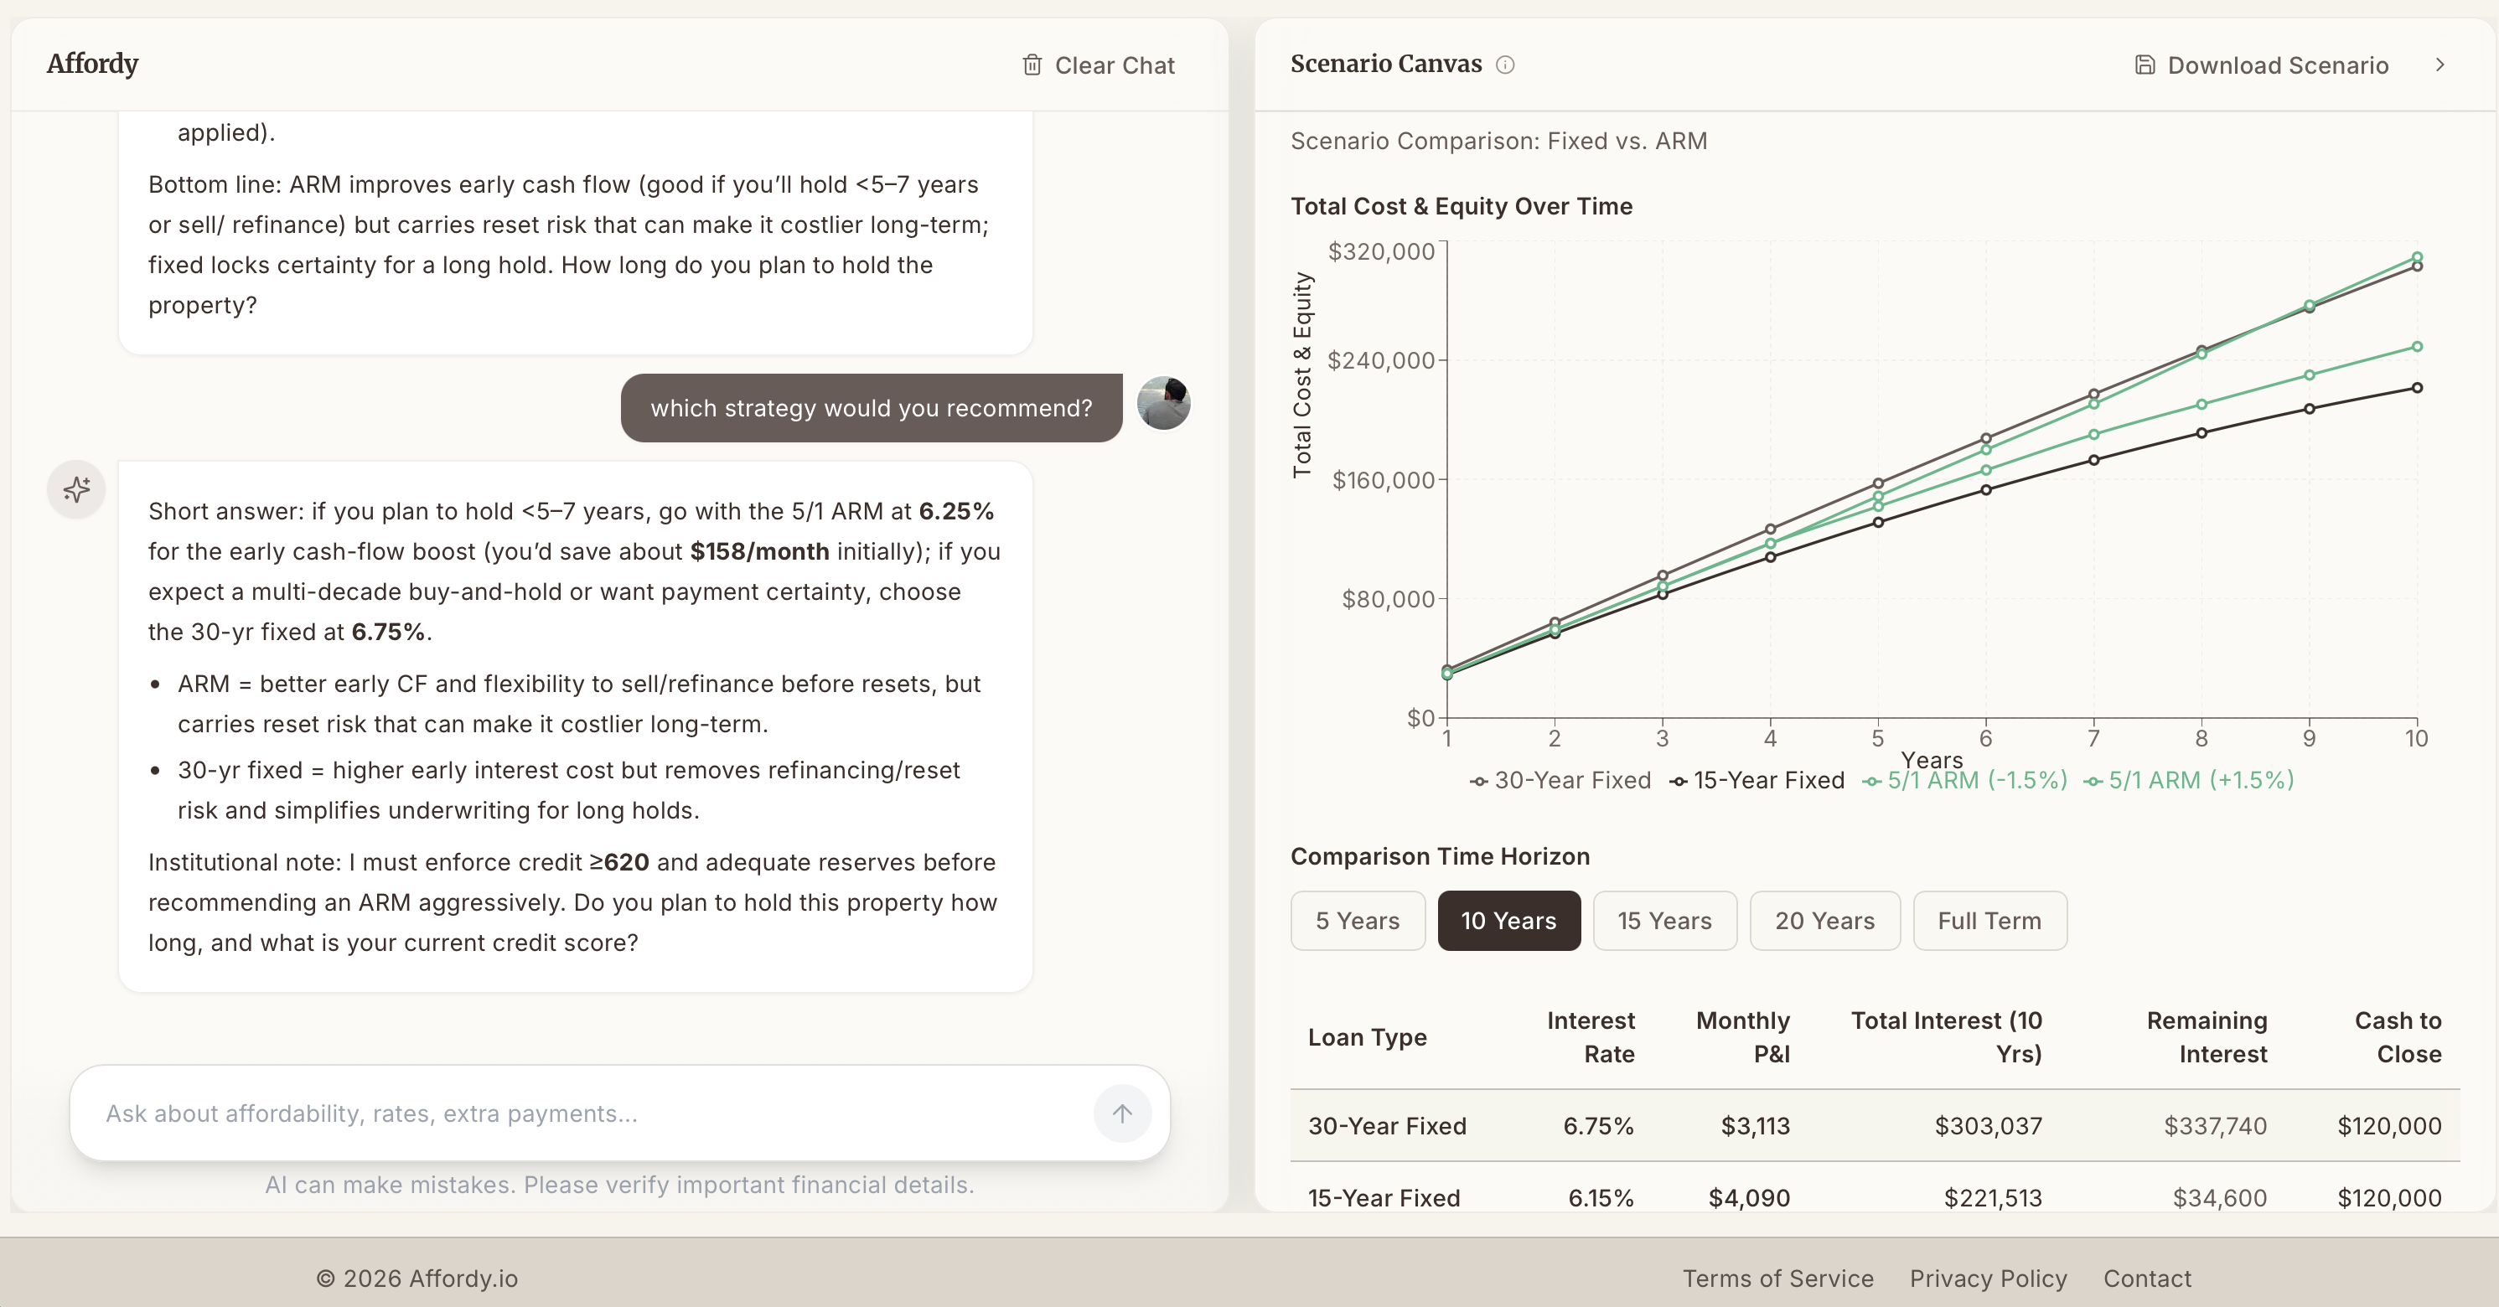Open the user avatar next to the question
This screenshot has width=2499, height=1307.
[1164, 405]
